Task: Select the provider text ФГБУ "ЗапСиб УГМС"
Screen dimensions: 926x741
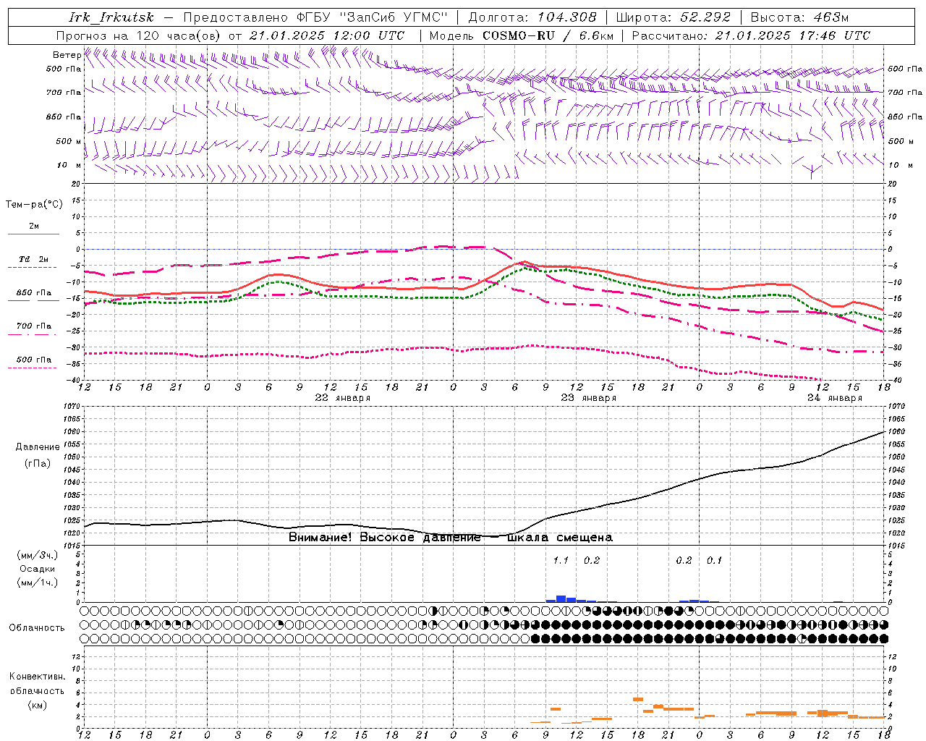Action: click(x=372, y=17)
